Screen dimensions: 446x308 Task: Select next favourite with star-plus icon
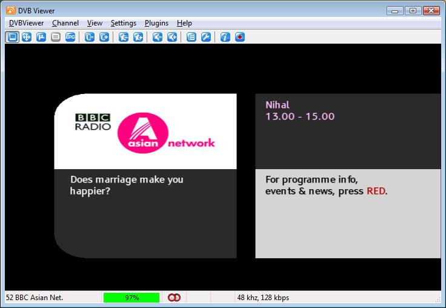(x=138, y=37)
